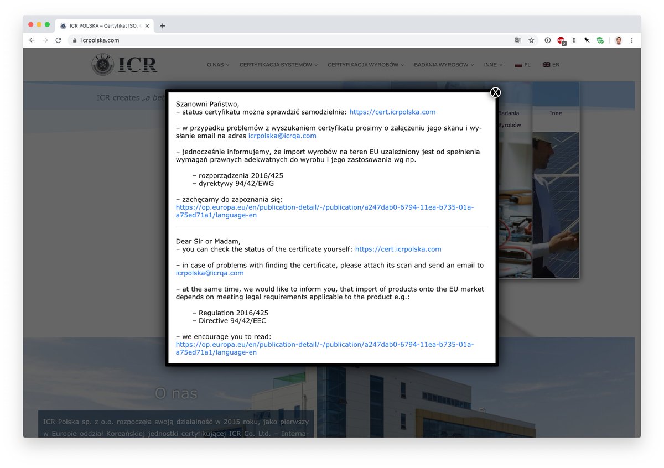Viewport: 664px width, 468px height.
Task: Open cert.icrpolska.com link in English section
Action: (398, 249)
